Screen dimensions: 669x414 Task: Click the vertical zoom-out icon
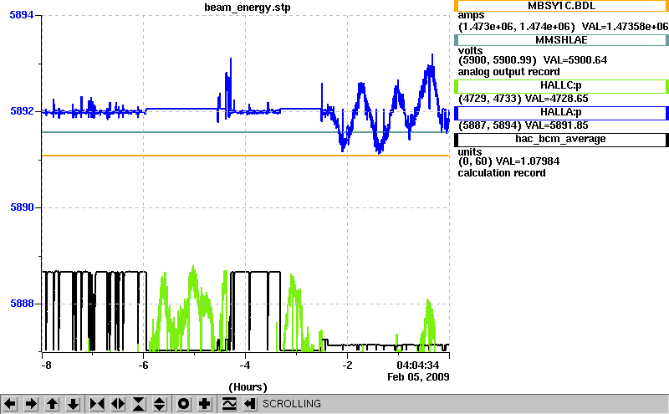[x=160, y=404]
